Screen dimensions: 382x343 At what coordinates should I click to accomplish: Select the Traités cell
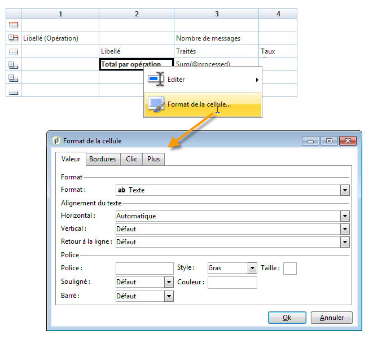[217, 51]
